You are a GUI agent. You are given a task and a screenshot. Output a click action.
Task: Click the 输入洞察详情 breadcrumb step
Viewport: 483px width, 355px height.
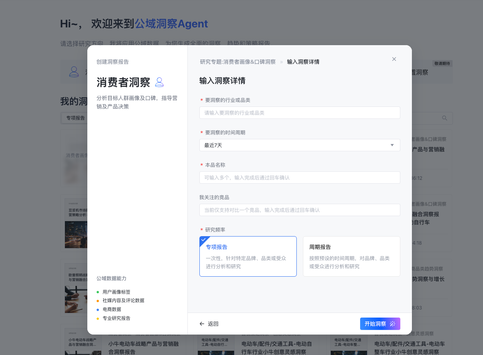coord(303,62)
